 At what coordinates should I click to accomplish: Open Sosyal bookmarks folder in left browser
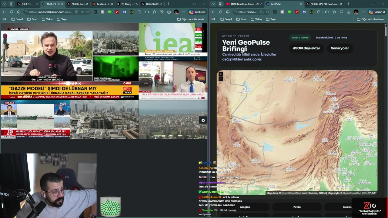click(x=17, y=19)
